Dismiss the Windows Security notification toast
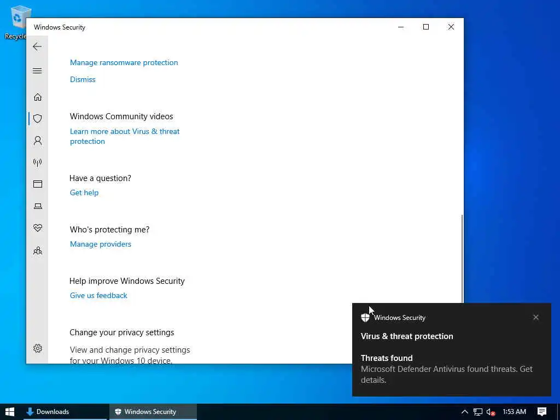 click(x=536, y=317)
